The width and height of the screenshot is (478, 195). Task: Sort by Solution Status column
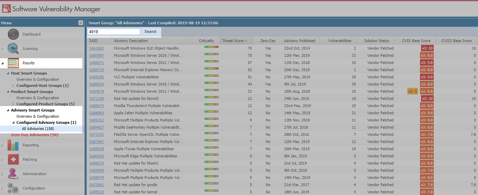pyautogui.click(x=376, y=41)
